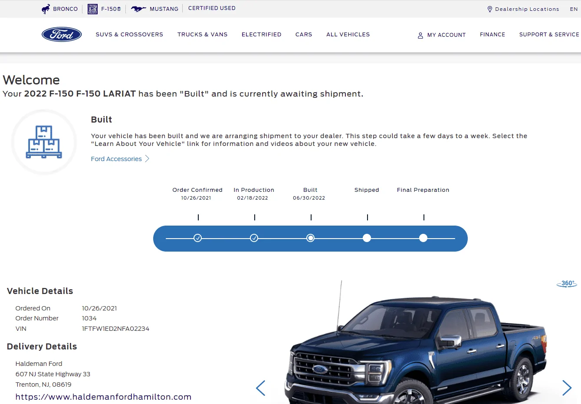Click the Order Confirmed checkmark step

(198, 238)
